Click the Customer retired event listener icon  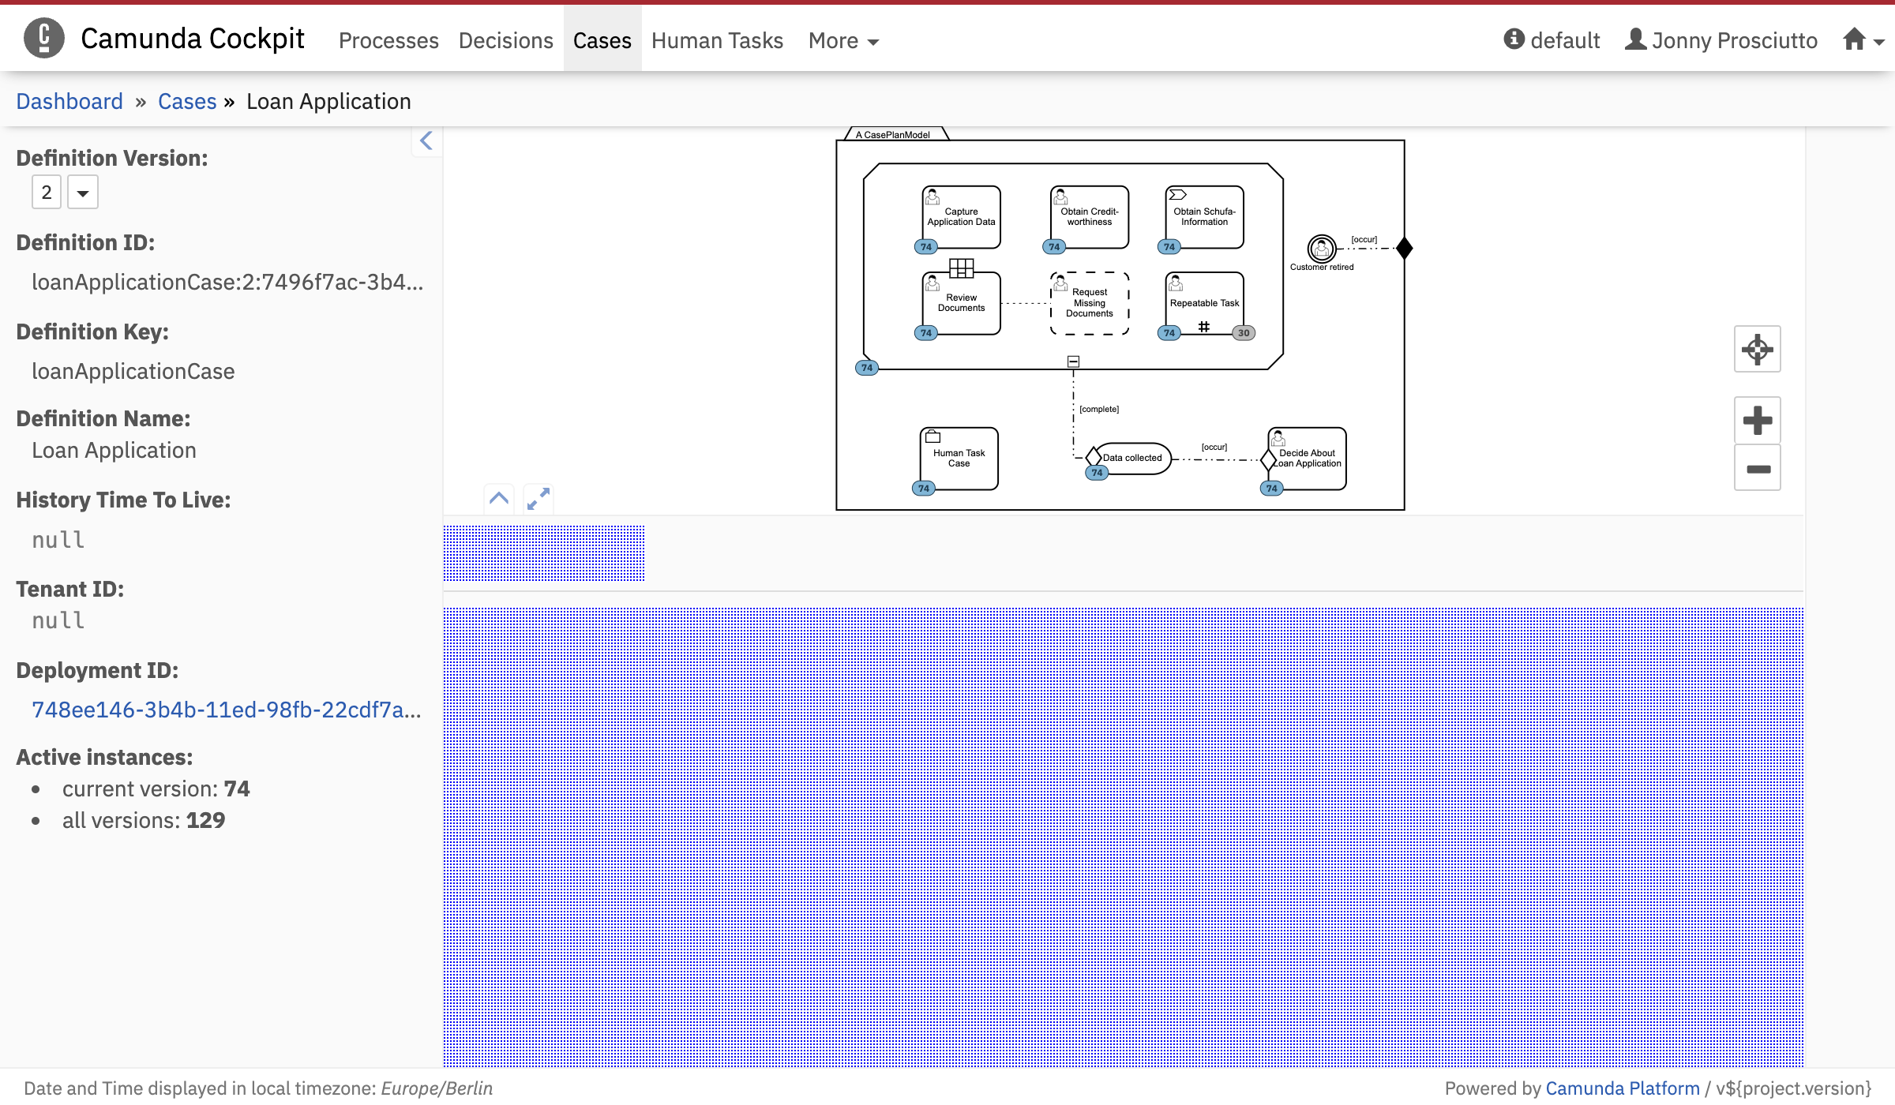tap(1322, 249)
